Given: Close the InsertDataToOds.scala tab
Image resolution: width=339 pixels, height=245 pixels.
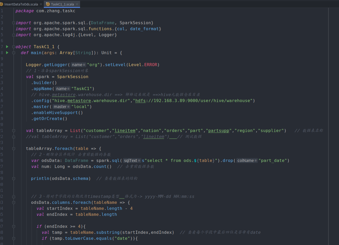Looking at the screenshot, I should coord(41,4).
